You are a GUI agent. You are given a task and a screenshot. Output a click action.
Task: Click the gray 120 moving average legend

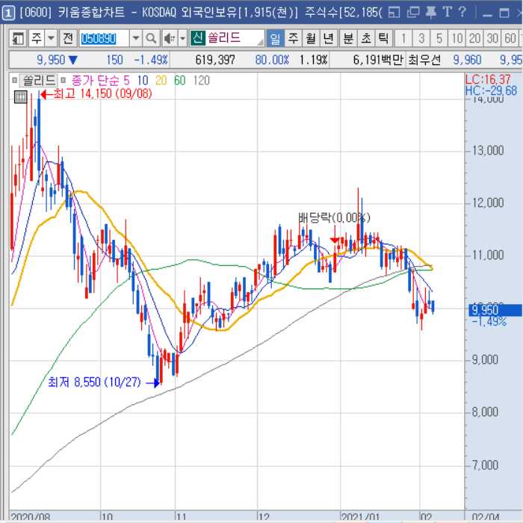(202, 81)
